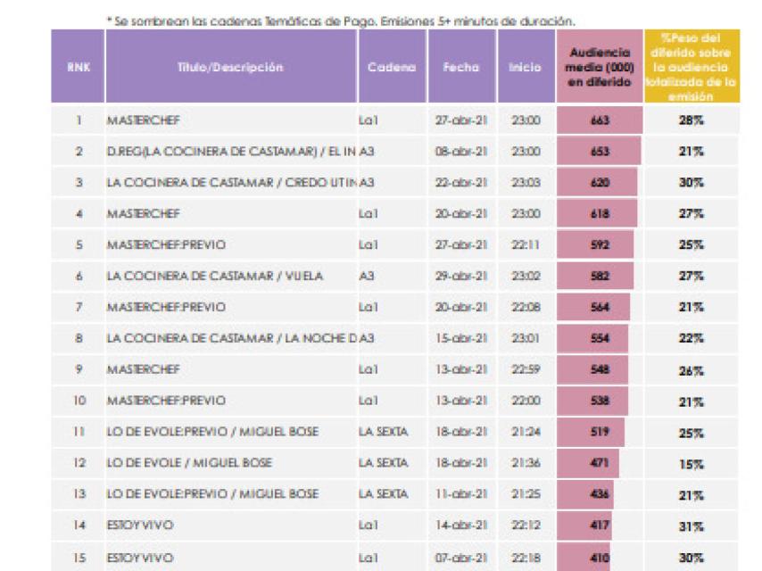The image size is (762, 571).
Task: Select the LO DE EVOLE / MIGUEL BOSE row 12 title
Action: 189,463
